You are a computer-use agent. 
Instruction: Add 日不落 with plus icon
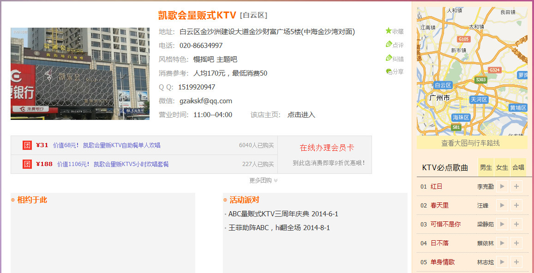coord(516,243)
